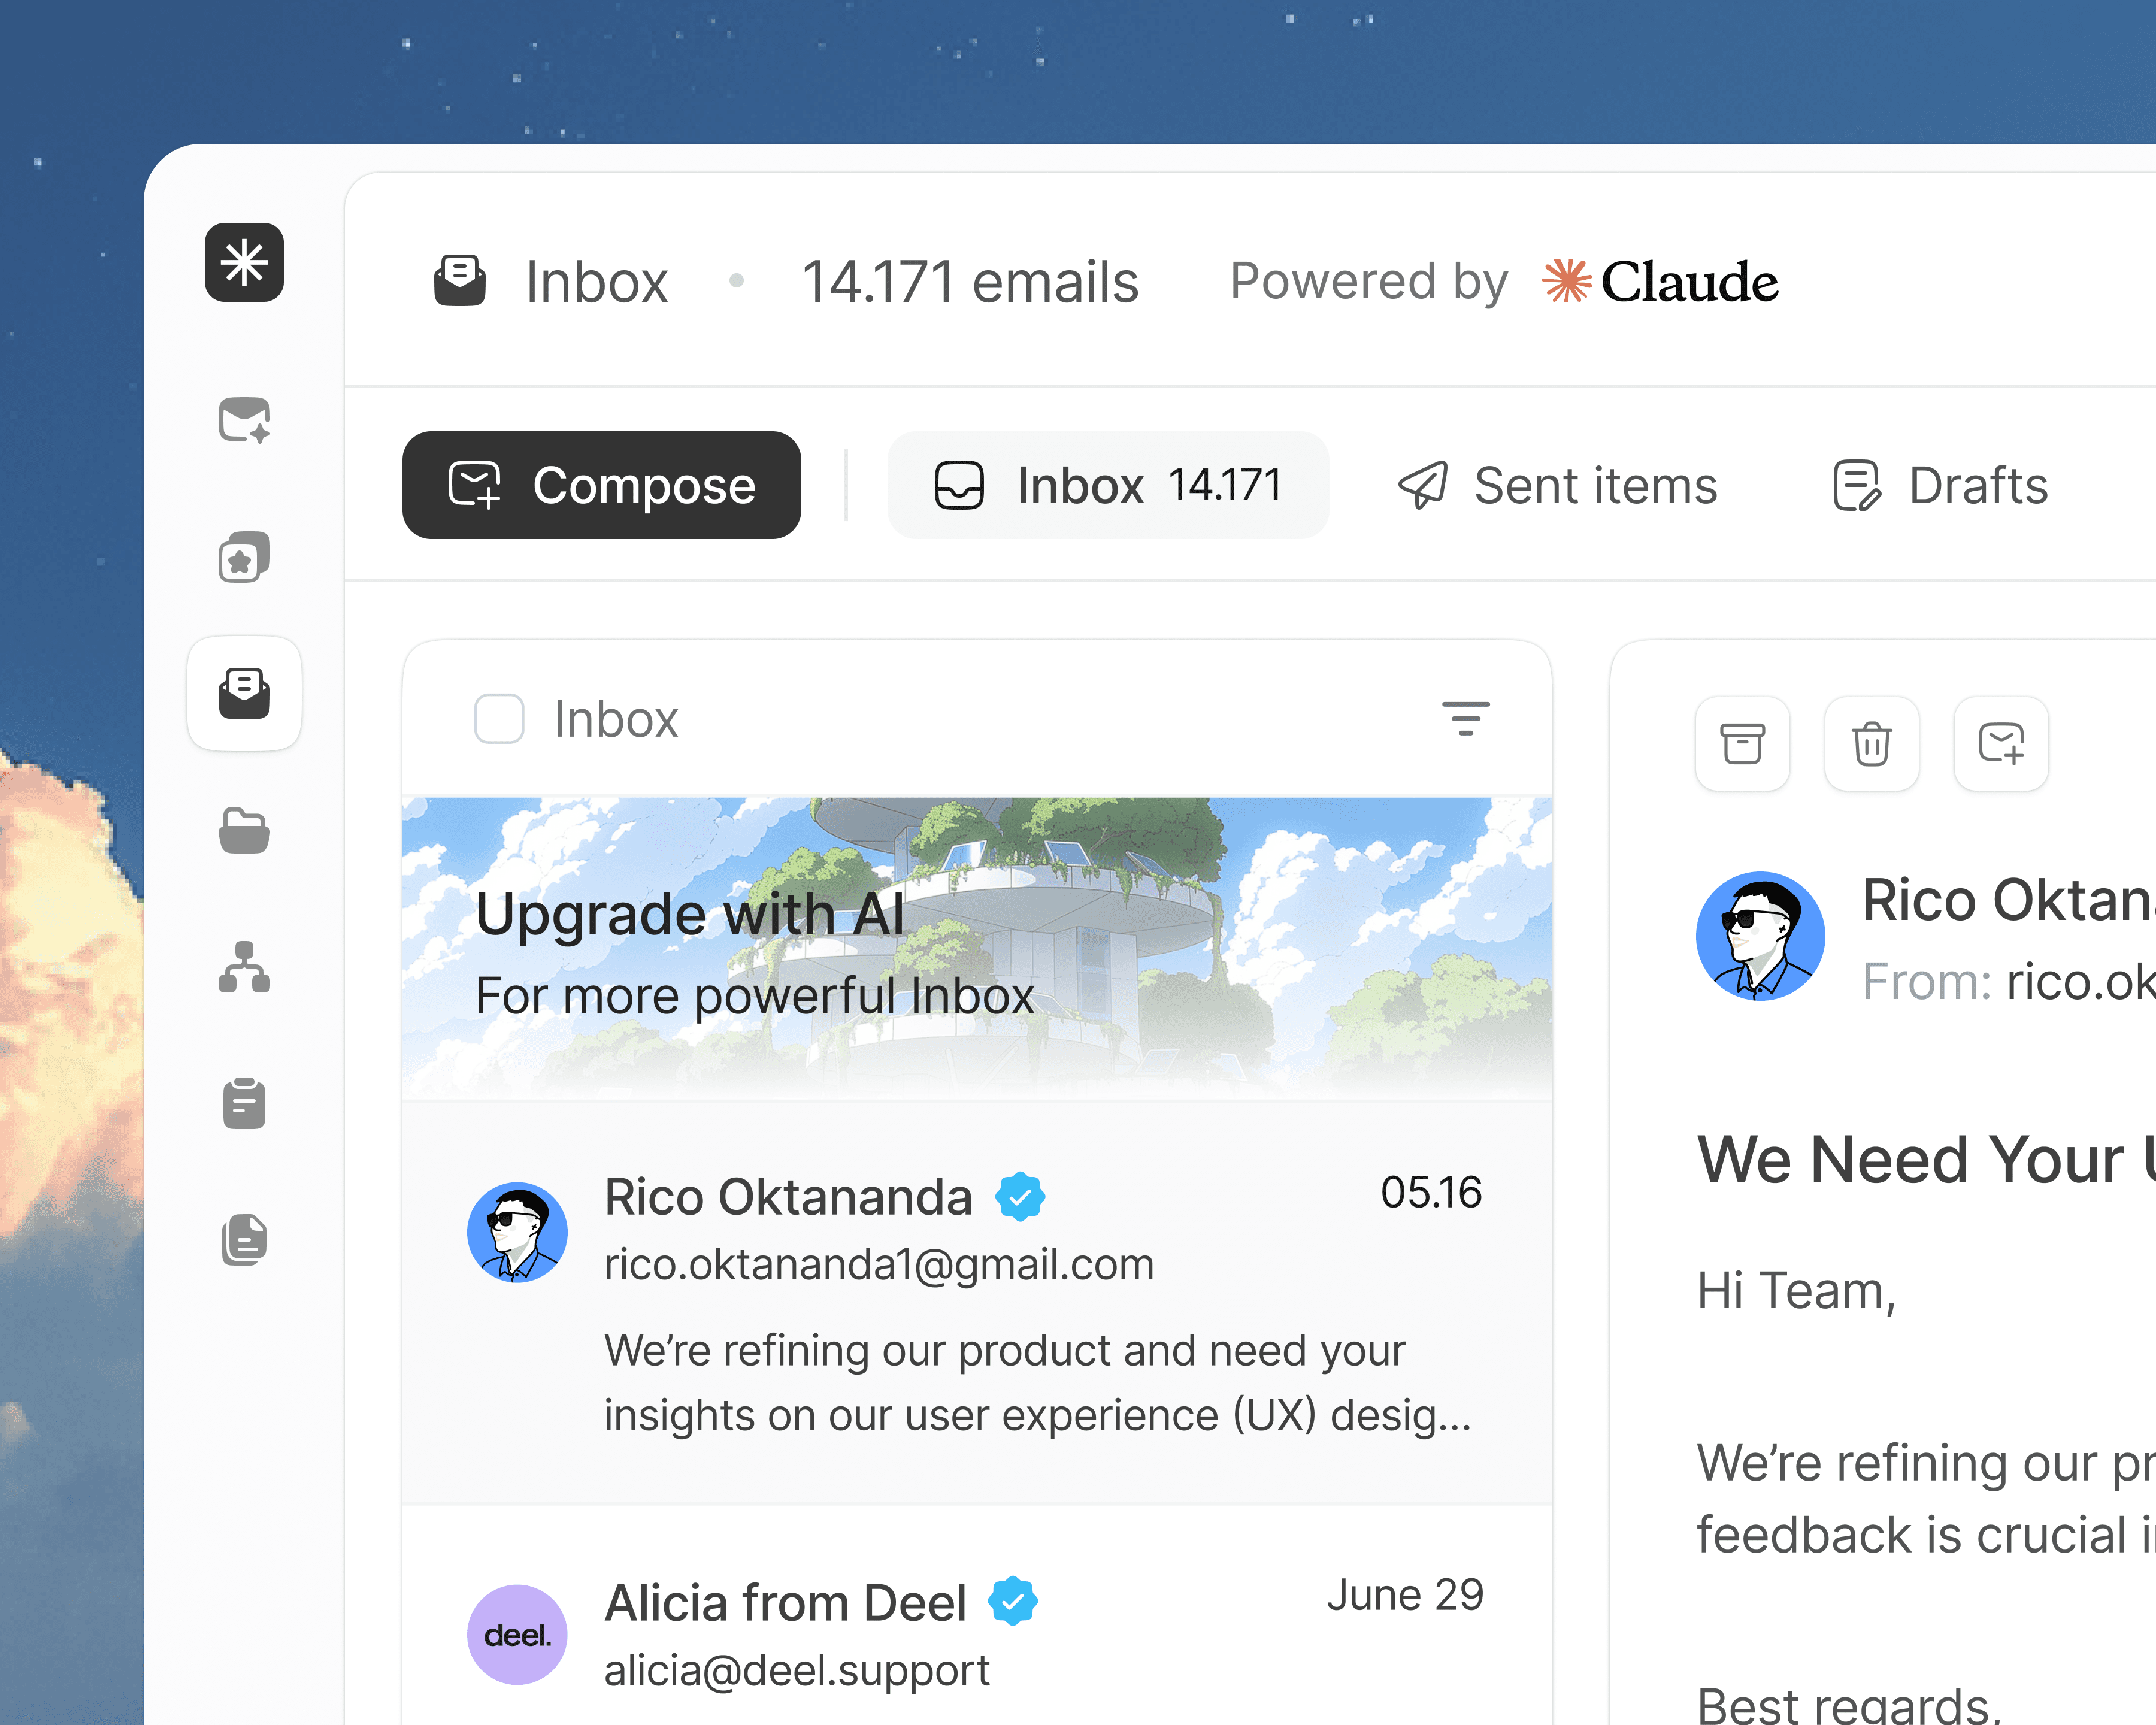Image resolution: width=2156 pixels, height=1725 pixels.
Task: Select the inbox envelope sidebar icon
Action: pyautogui.click(x=244, y=693)
